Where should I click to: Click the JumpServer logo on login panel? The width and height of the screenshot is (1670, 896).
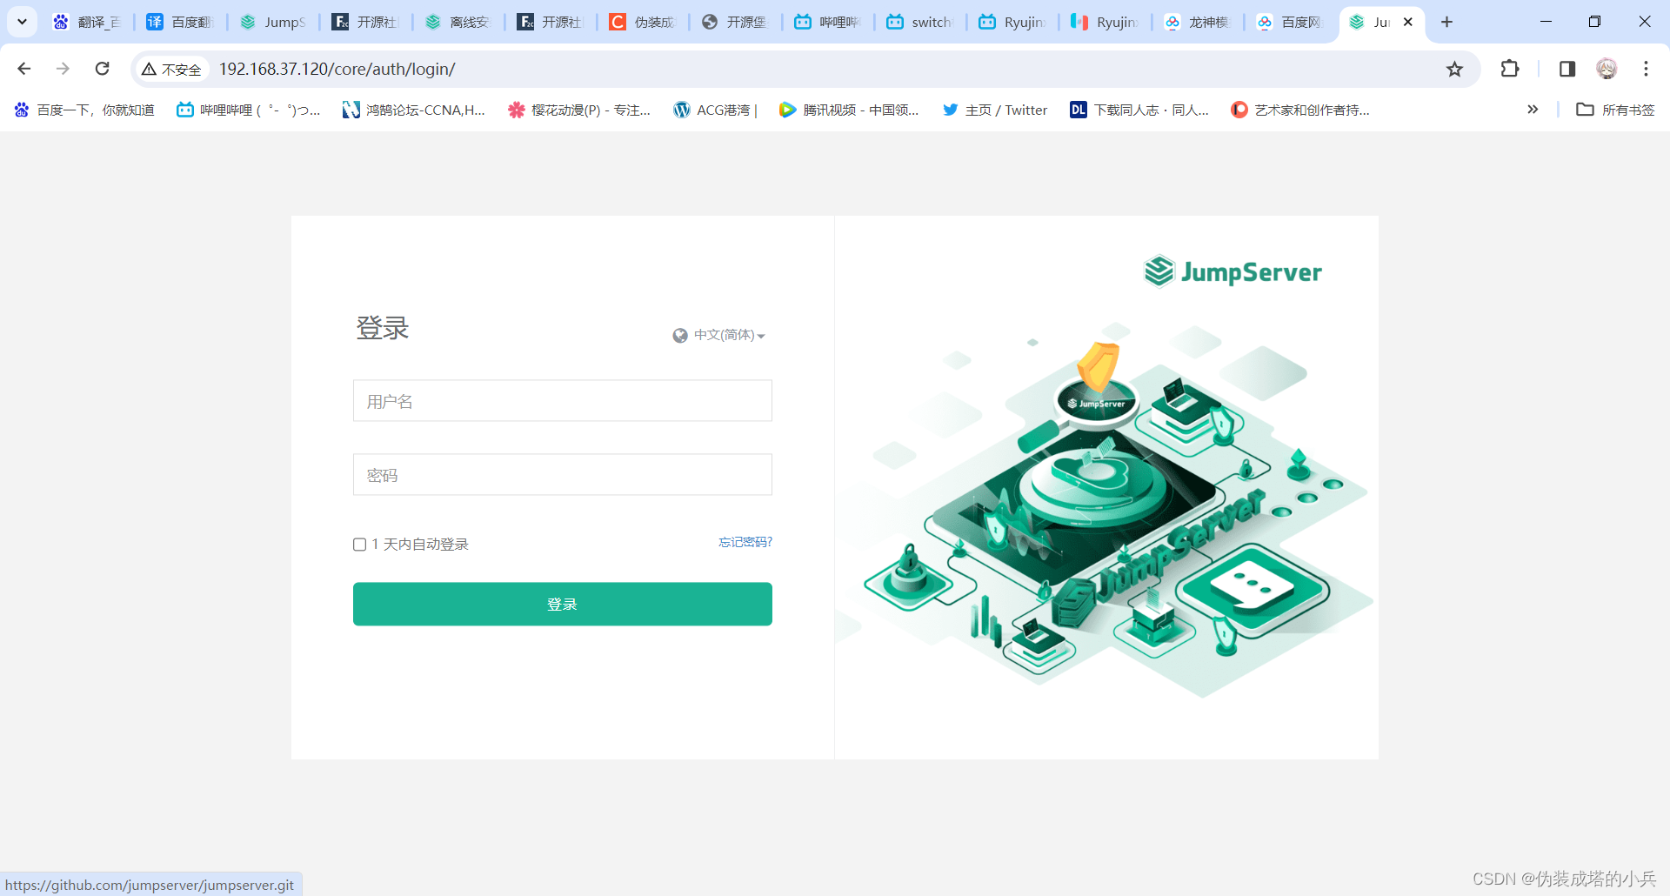[1232, 271]
